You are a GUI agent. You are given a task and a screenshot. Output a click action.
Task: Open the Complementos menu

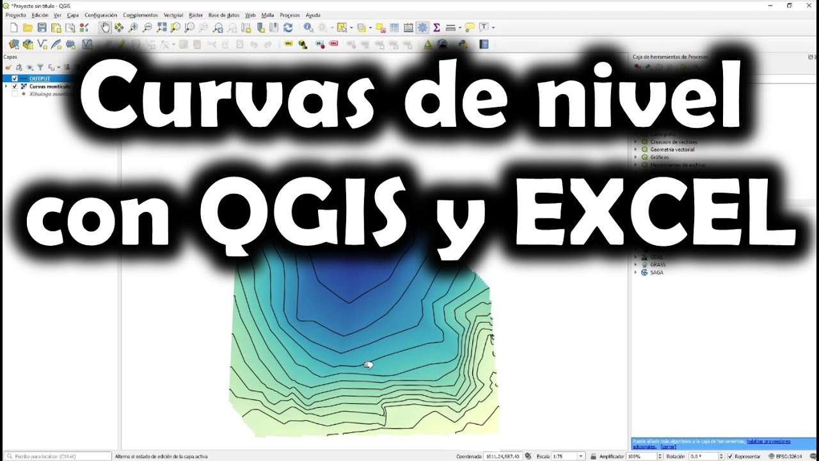140,15
